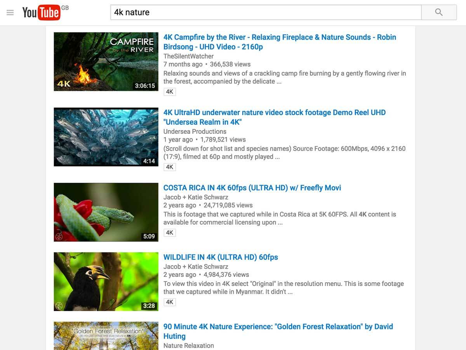The image size is (466, 350).
Task: Click description "This is footage that we captured"
Action: [280, 218]
